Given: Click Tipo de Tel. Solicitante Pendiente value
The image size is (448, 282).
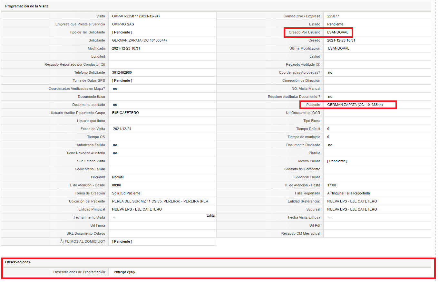Looking at the screenshot, I should 122,32.
